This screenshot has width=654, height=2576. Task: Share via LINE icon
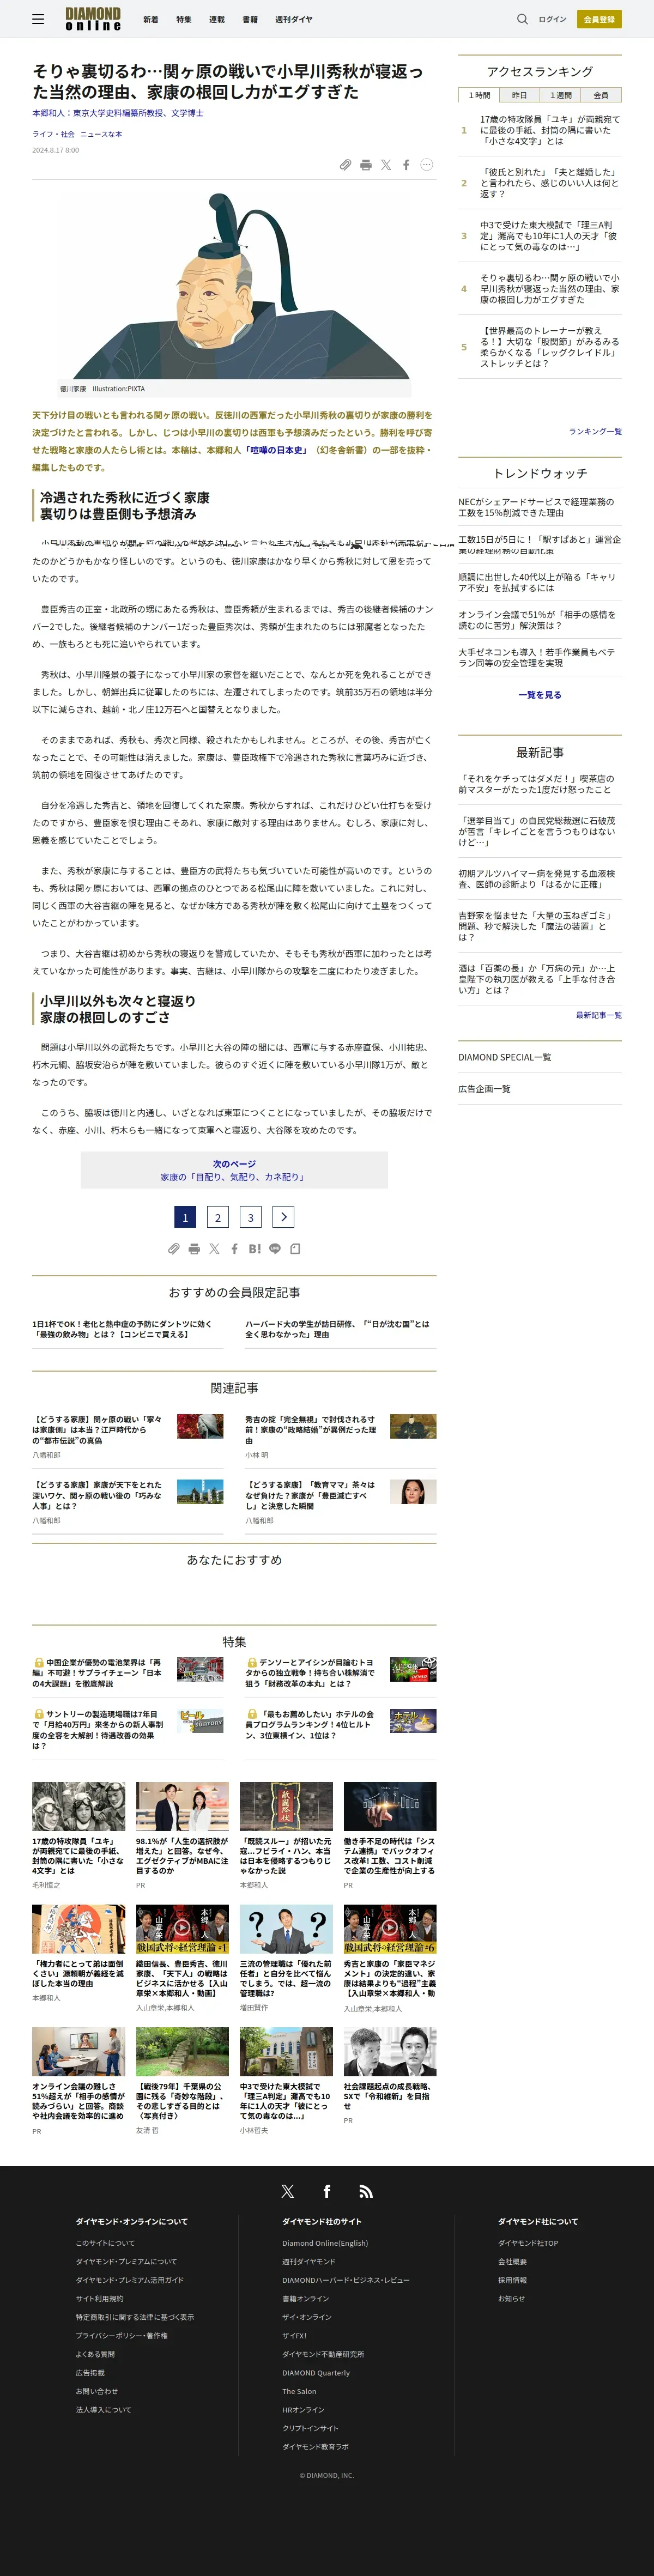tap(275, 1248)
